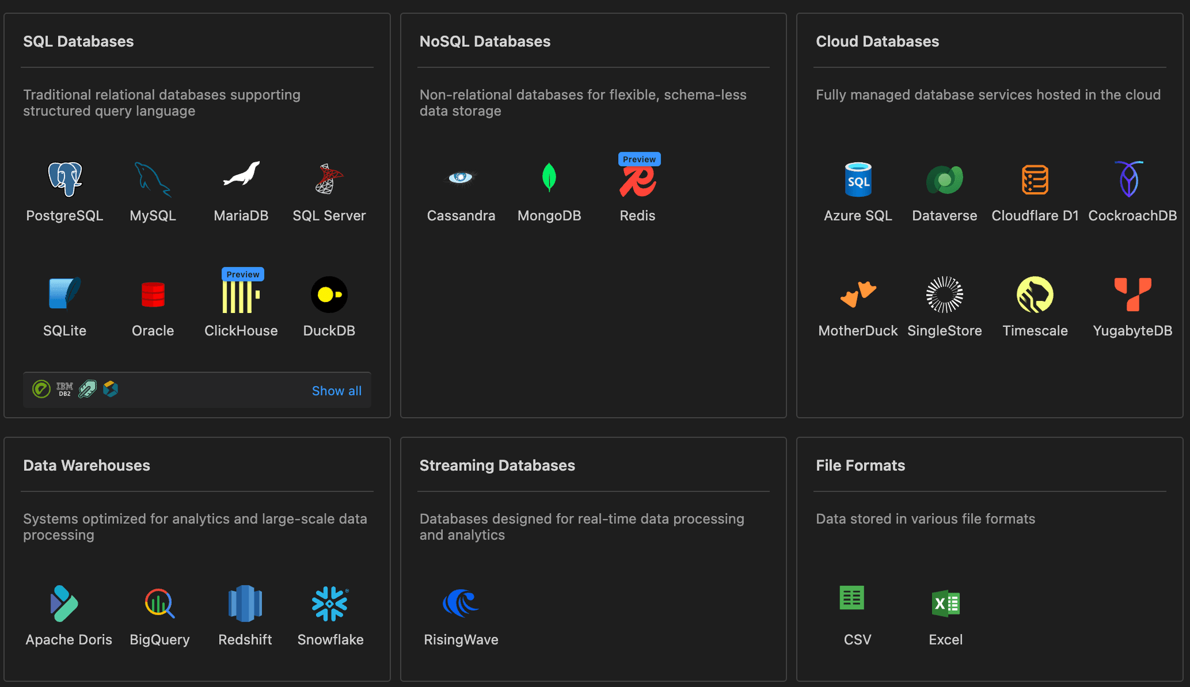Choose the SQLite feather icon
The height and width of the screenshot is (687, 1190).
click(x=64, y=293)
